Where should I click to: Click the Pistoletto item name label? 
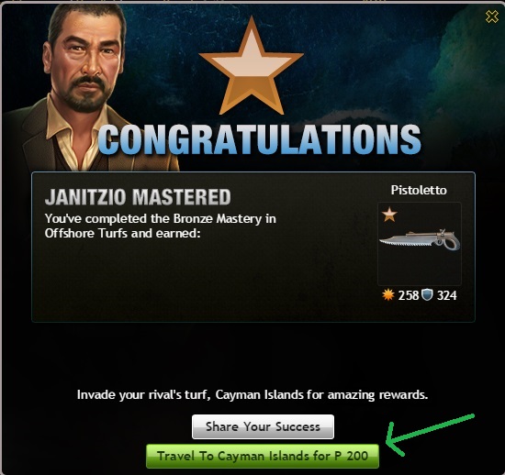419,190
